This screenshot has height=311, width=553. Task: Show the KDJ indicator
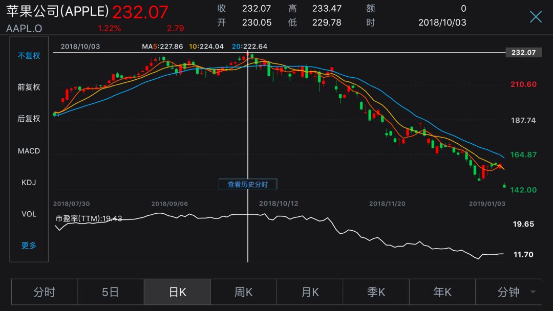click(29, 183)
